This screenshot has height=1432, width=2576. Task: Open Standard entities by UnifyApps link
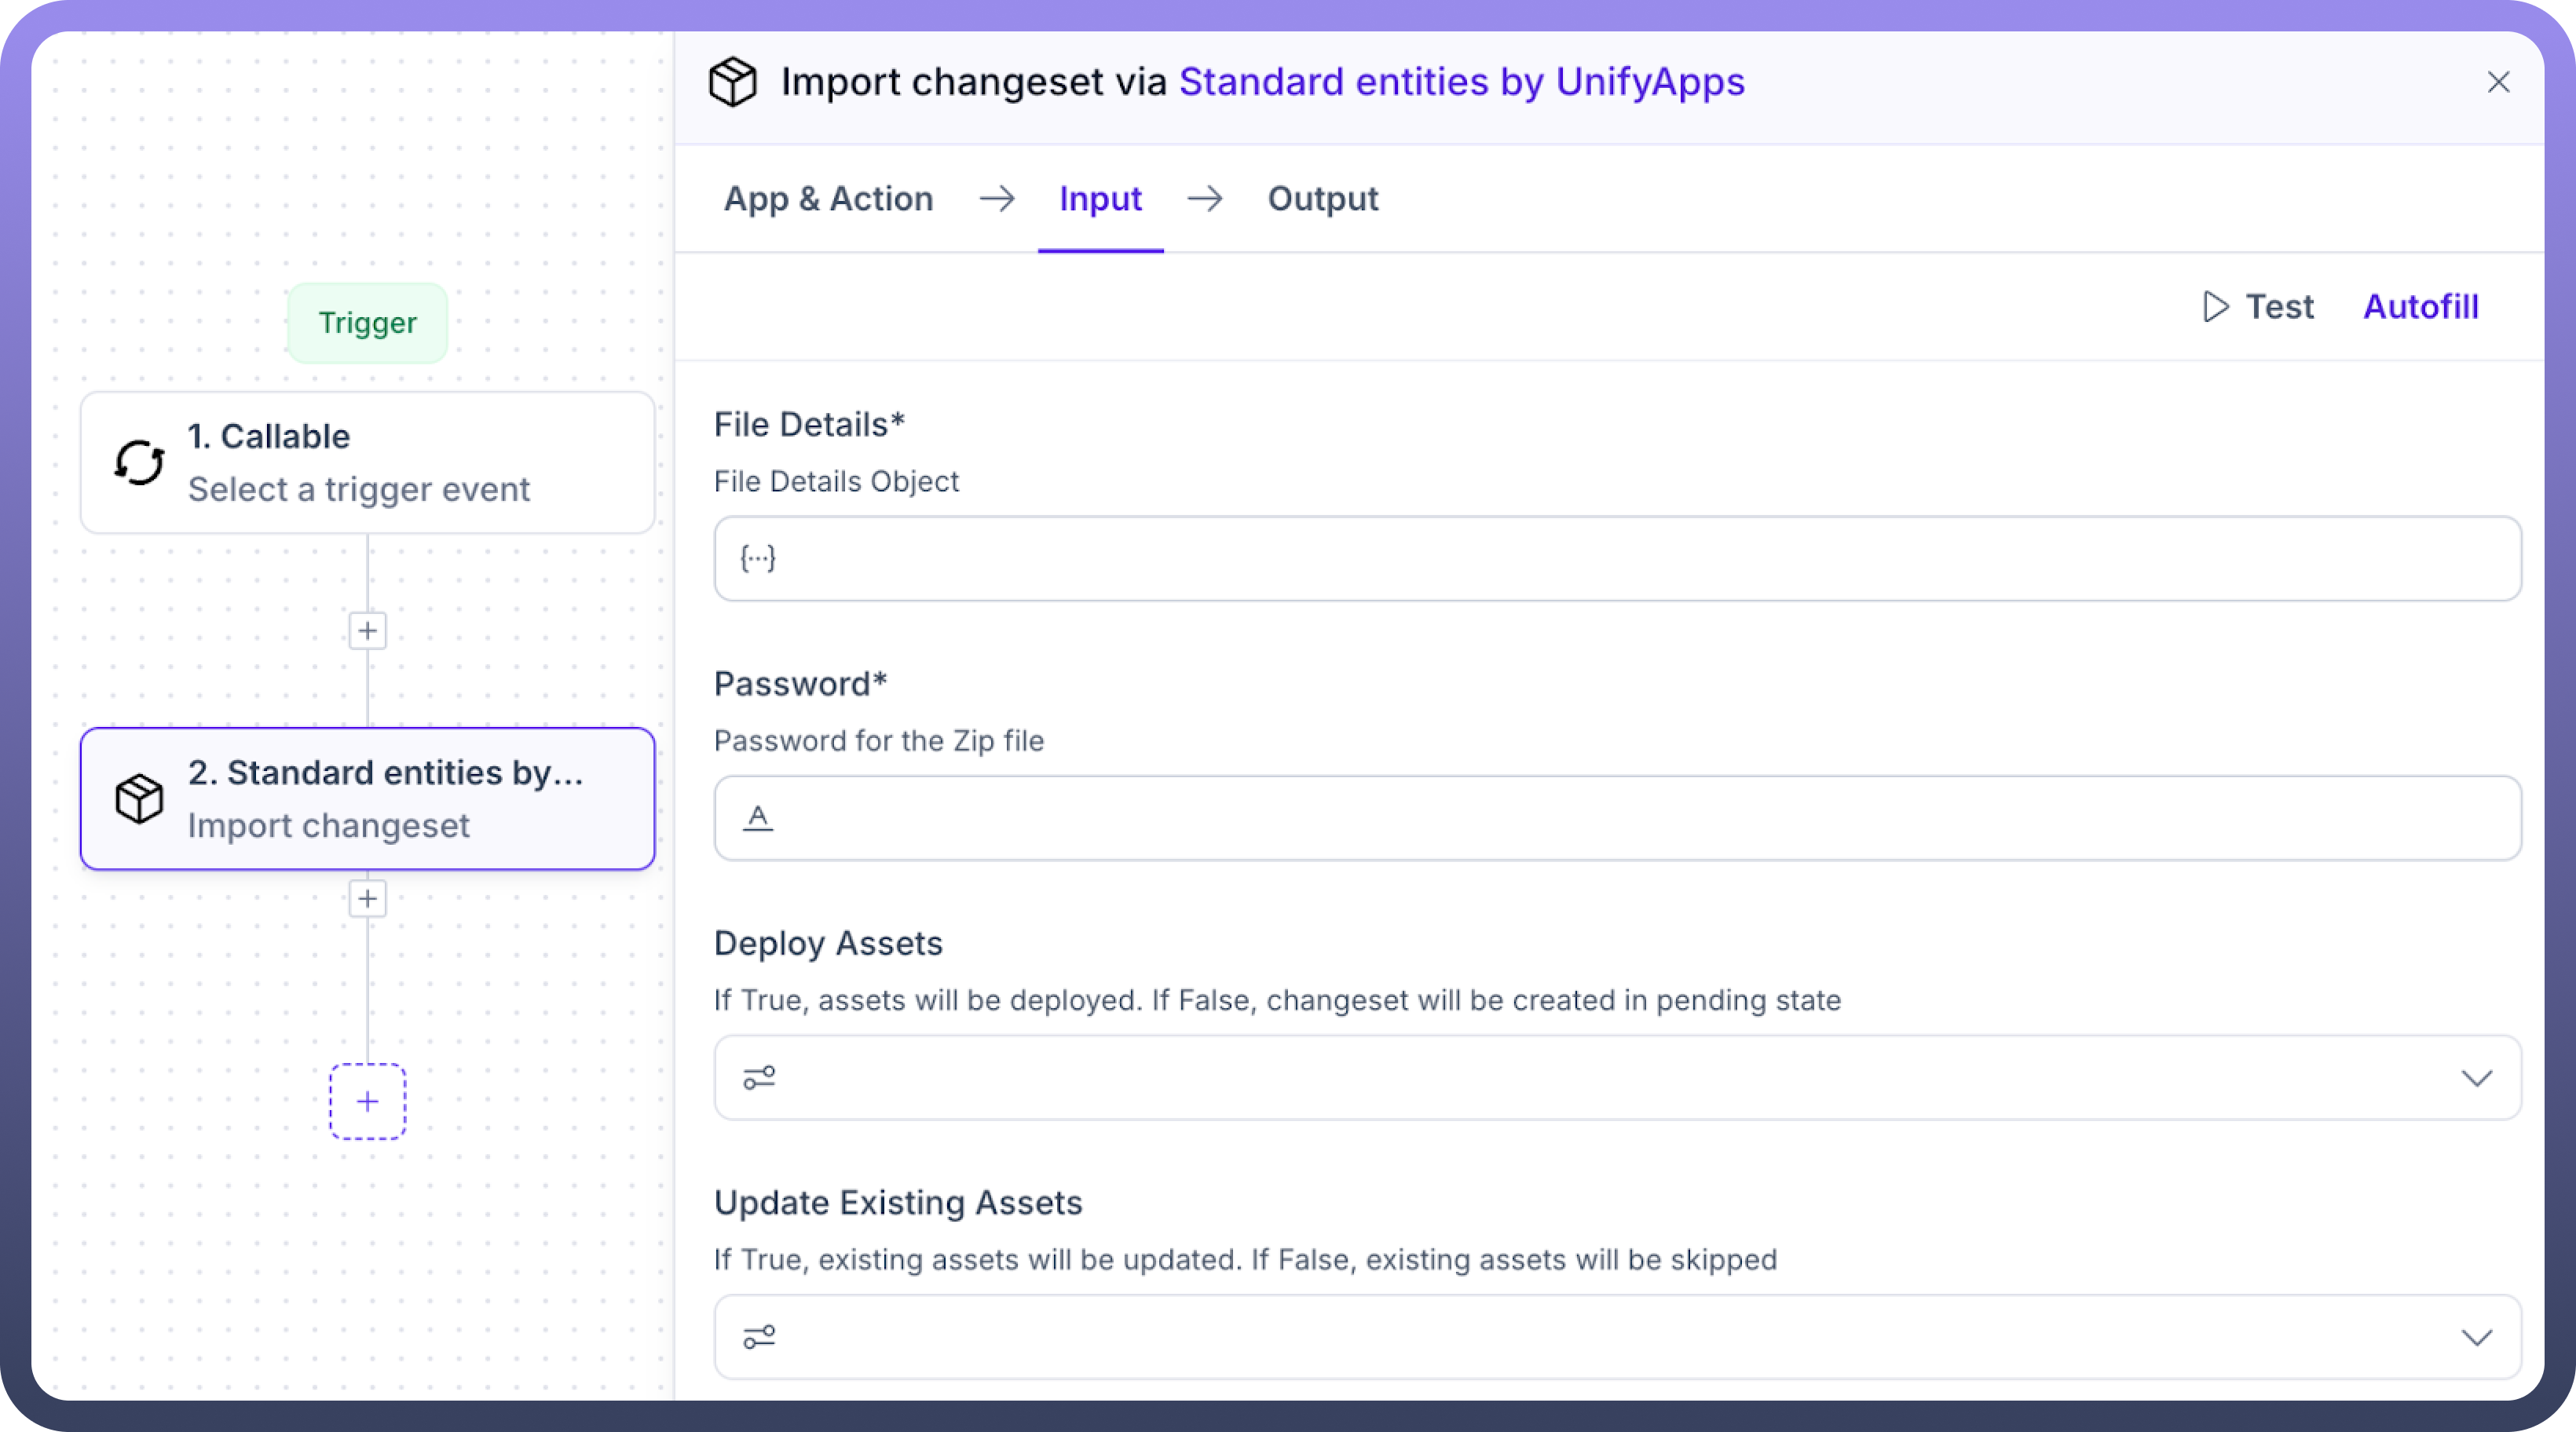click(1461, 82)
